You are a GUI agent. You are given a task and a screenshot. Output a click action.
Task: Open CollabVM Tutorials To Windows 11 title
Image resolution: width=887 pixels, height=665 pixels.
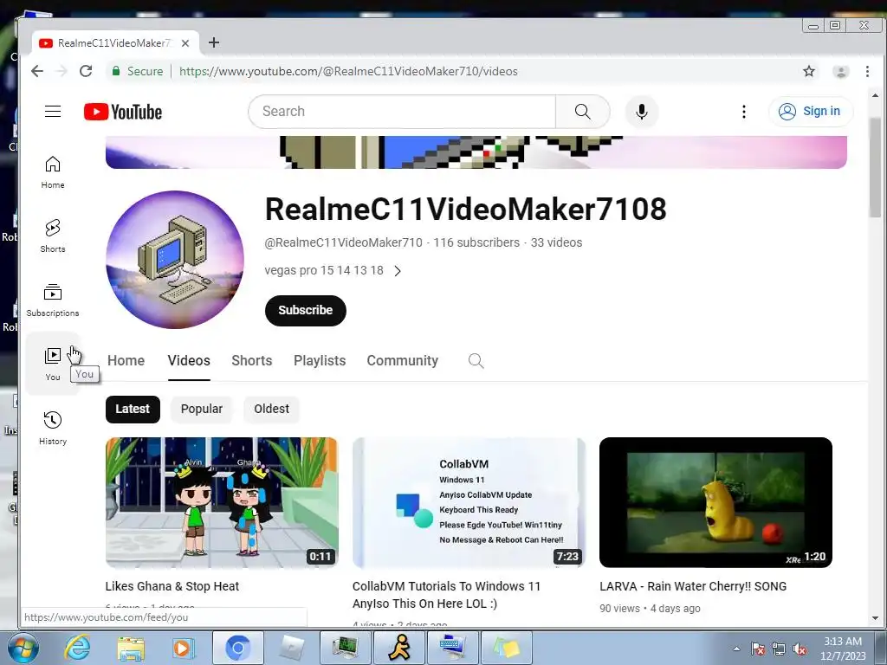pyautogui.click(x=446, y=595)
